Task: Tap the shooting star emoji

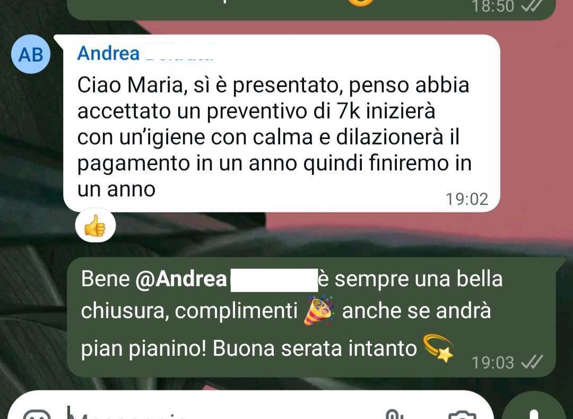Action: [438, 348]
